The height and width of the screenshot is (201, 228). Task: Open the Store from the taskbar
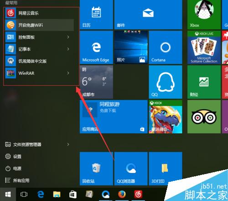[73, 194]
